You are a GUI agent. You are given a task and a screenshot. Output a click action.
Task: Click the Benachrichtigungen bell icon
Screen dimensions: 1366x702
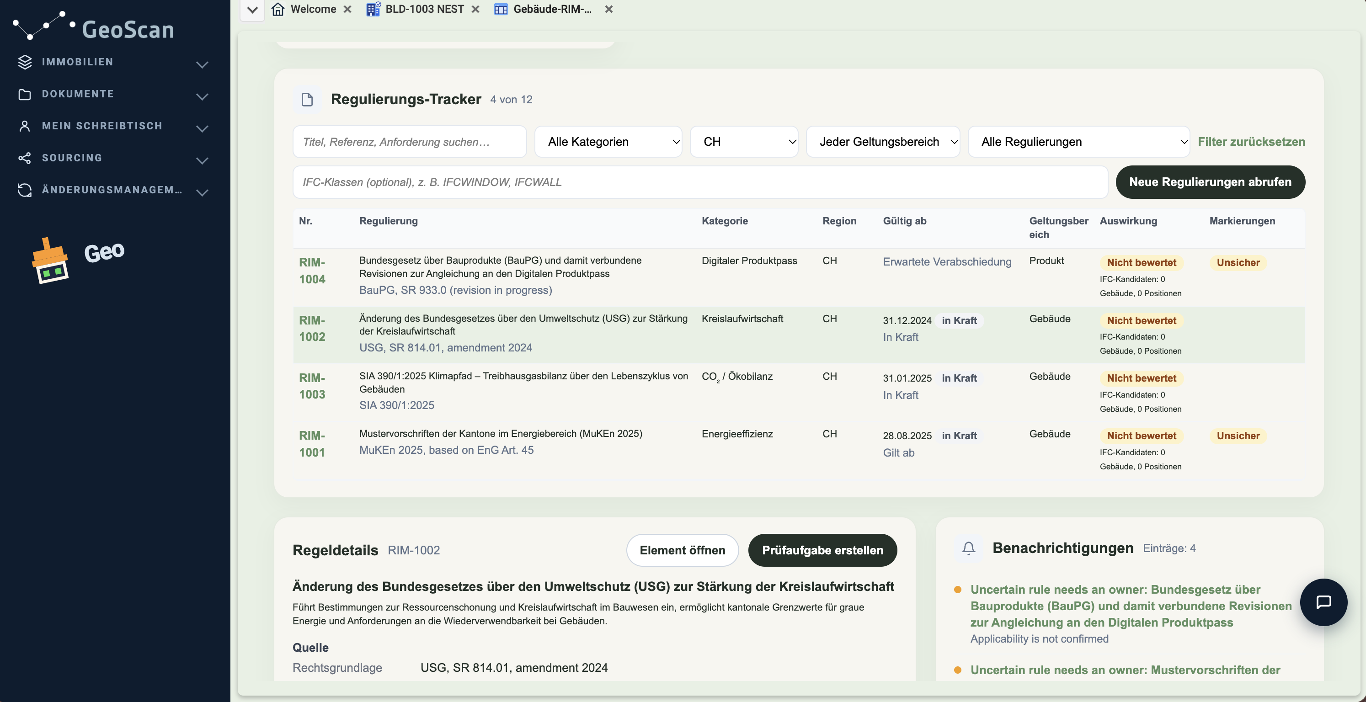tap(968, 548)
